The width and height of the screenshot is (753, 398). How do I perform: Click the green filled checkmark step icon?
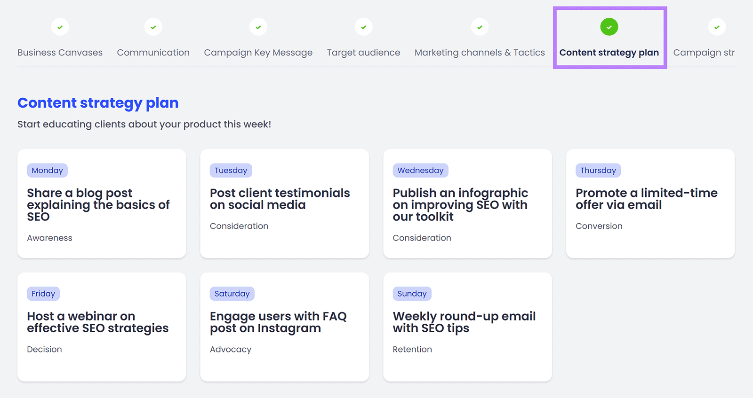[x=609, y=27]
